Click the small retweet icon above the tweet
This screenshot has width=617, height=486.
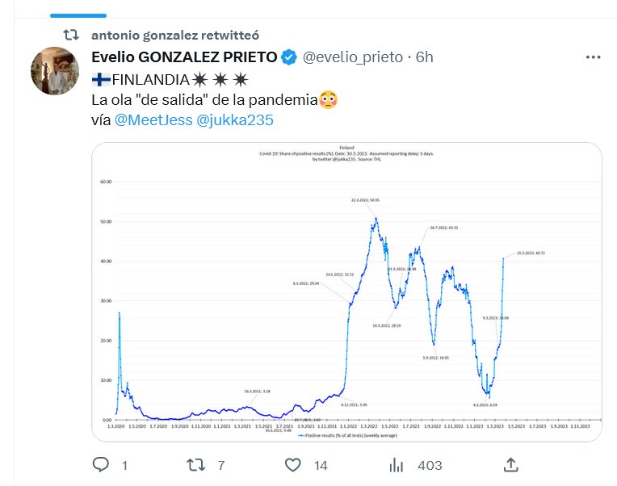click(72, 35)
